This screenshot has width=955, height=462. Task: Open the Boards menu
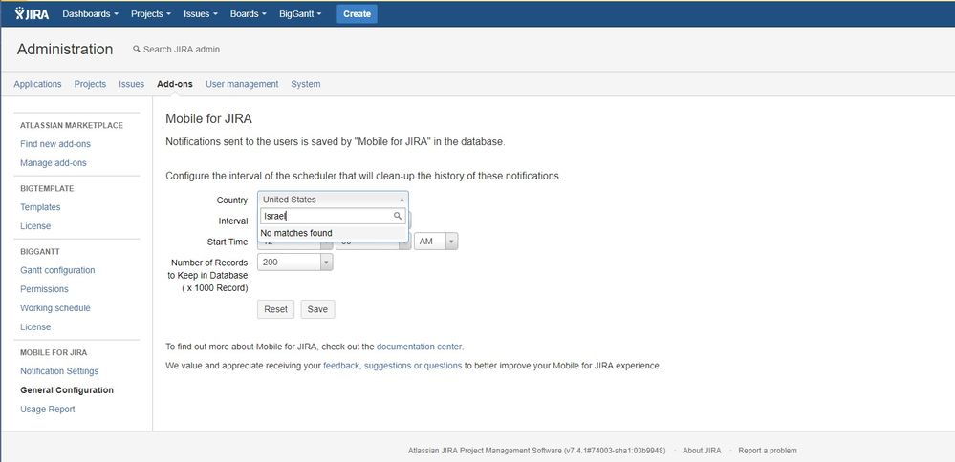(x=248, y=13)
